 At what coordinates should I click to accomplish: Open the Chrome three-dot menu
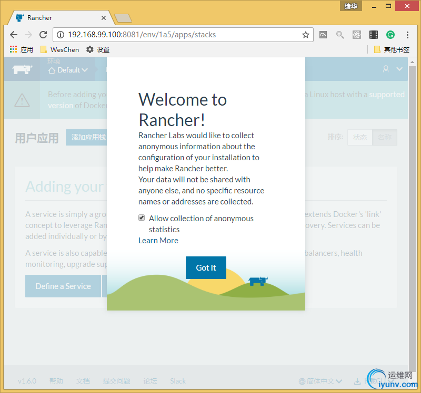point(407,35)
